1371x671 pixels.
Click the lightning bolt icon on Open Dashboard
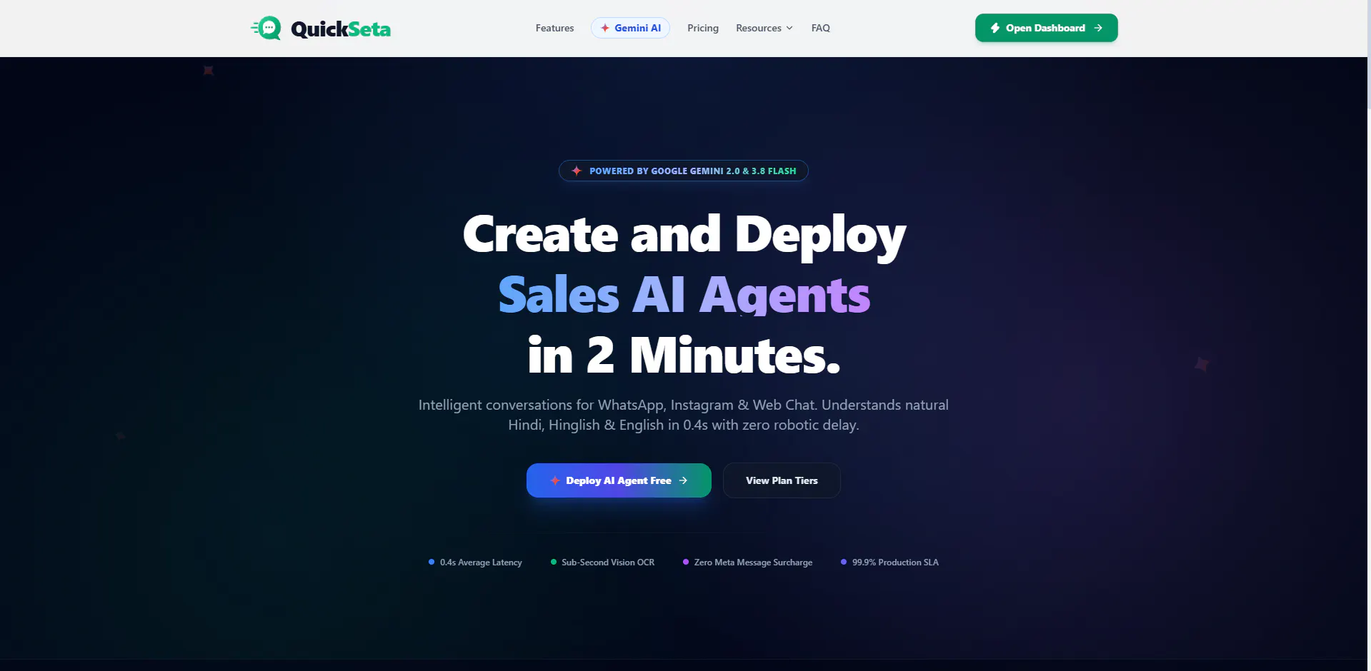[994, 28]
